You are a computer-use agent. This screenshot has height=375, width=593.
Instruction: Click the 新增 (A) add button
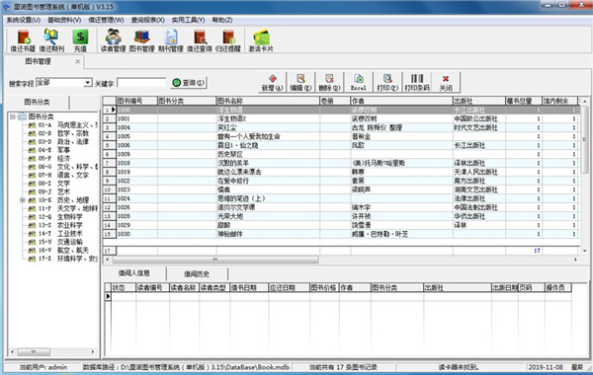[273, 82]
